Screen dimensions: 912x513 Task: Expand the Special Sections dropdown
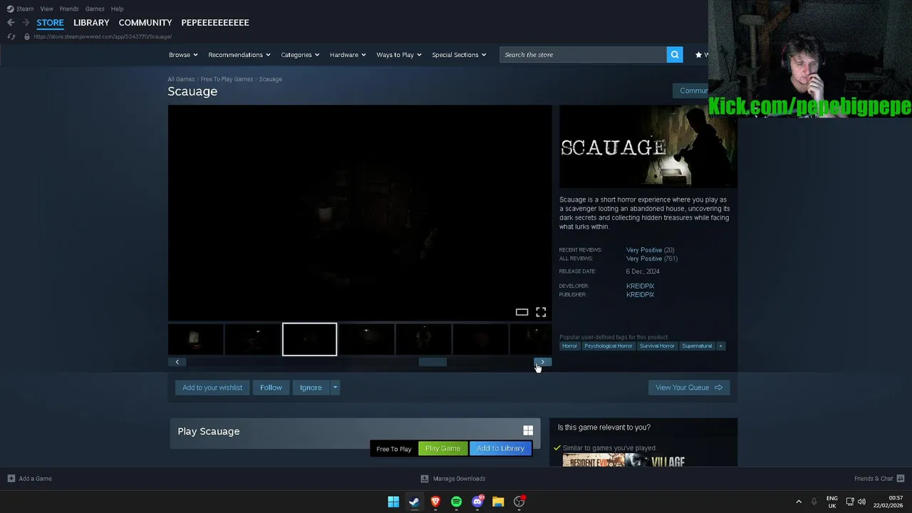click(459, 55)
